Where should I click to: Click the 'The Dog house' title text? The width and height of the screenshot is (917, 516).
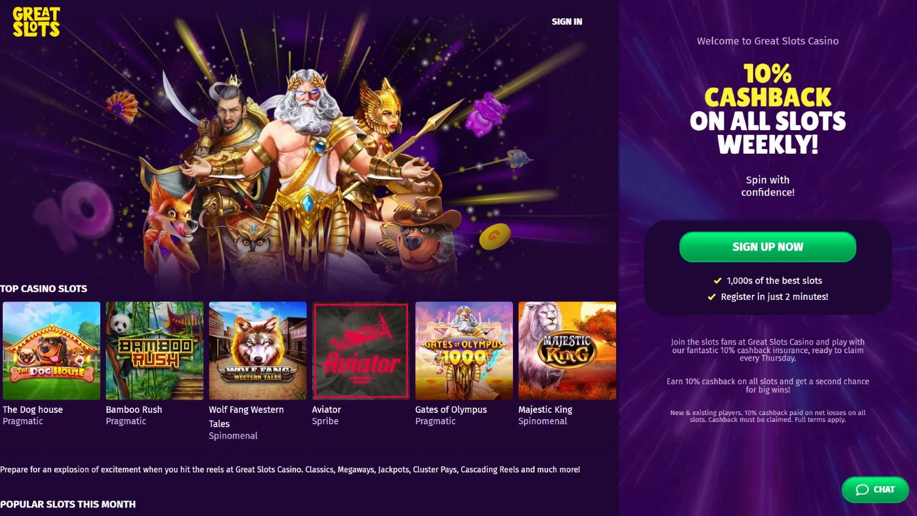tap(33, 409)
